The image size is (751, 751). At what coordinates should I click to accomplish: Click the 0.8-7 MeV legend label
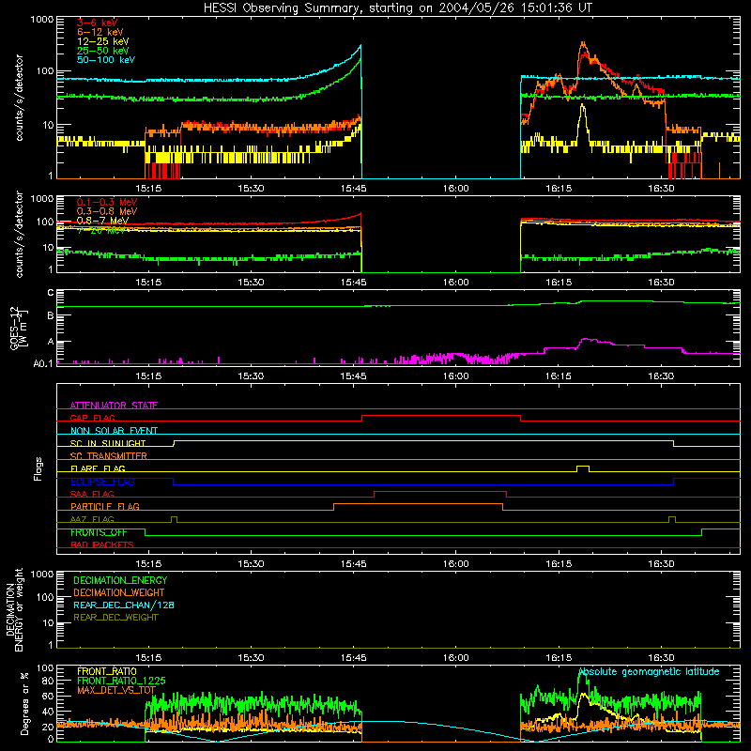coord(102,221)
